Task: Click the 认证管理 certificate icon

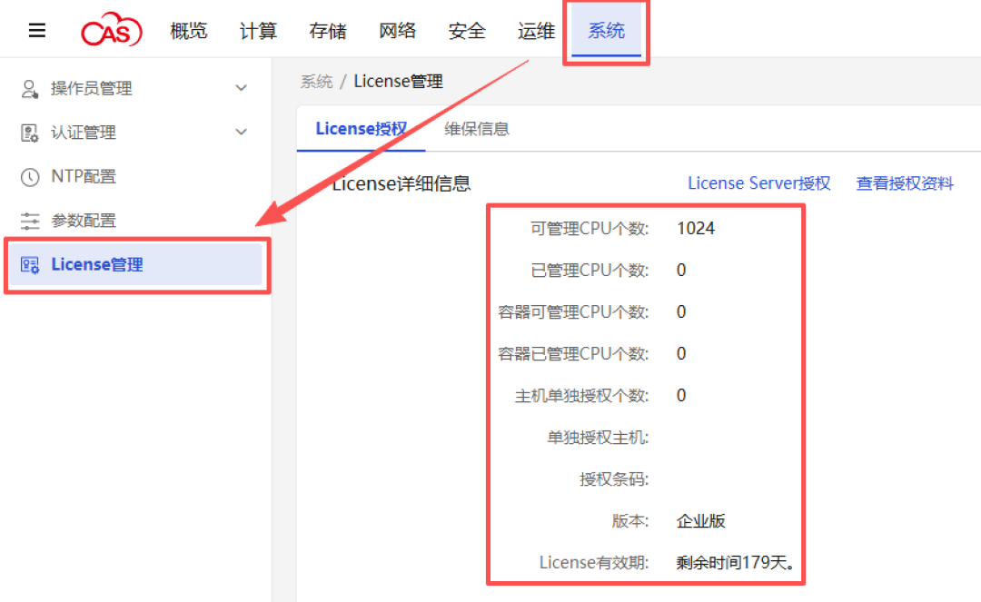Action: click(29, 133)
